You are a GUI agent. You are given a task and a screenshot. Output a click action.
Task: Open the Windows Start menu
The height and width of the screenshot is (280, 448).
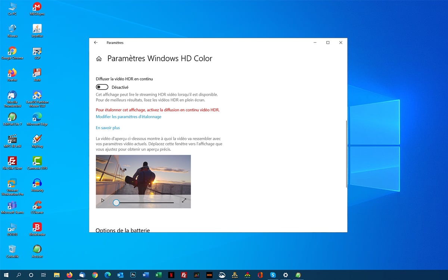coord(6,275)
